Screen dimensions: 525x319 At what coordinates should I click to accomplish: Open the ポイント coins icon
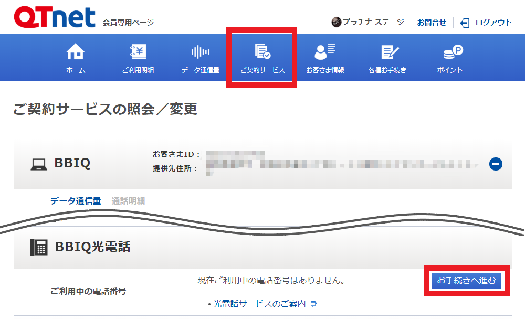coord(453,51)
